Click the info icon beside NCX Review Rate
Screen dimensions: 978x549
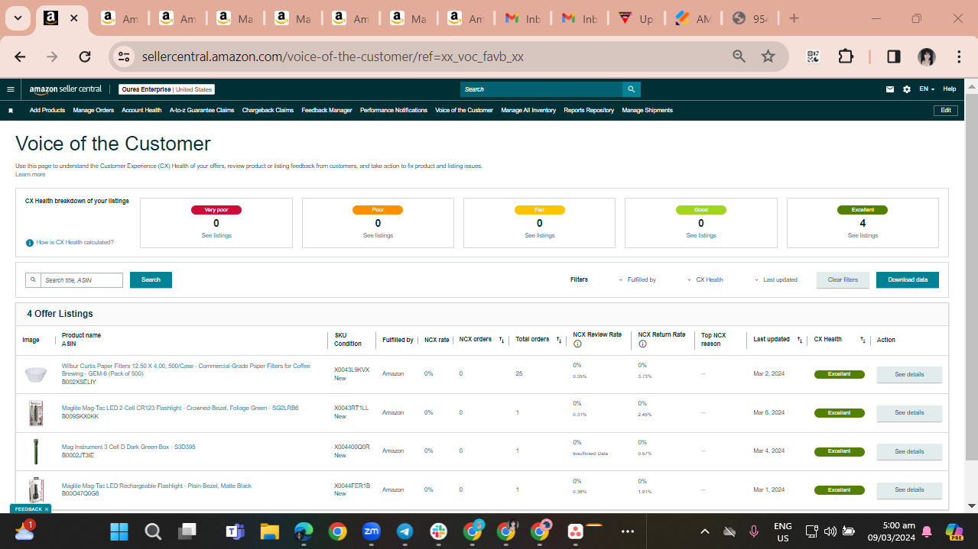click(577, 344)
